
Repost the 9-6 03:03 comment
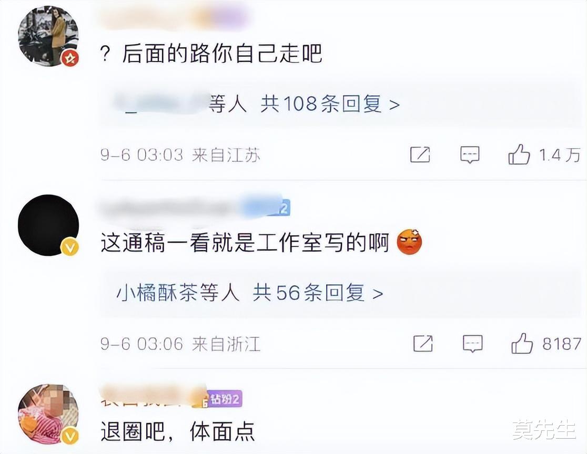(420, 154)
